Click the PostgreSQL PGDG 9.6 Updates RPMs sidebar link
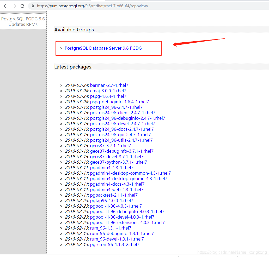This screenshot has width=269, height=257. click(x=23, y=21)
